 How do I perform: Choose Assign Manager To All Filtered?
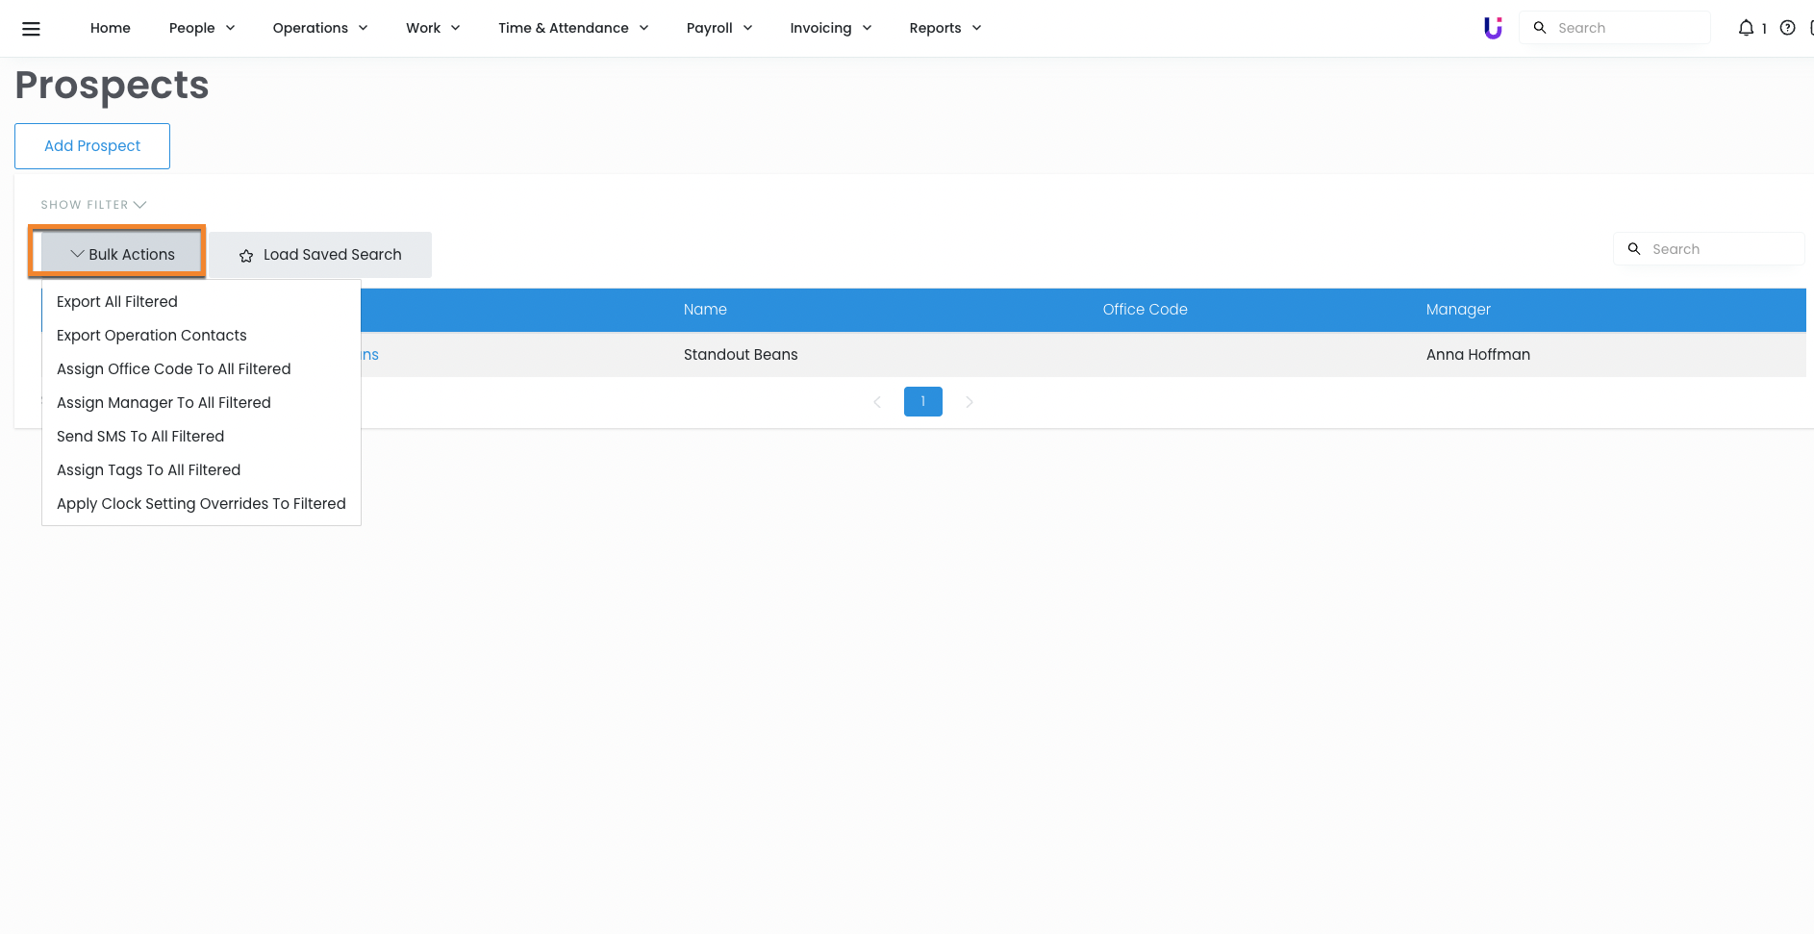[x=164, y=403]
